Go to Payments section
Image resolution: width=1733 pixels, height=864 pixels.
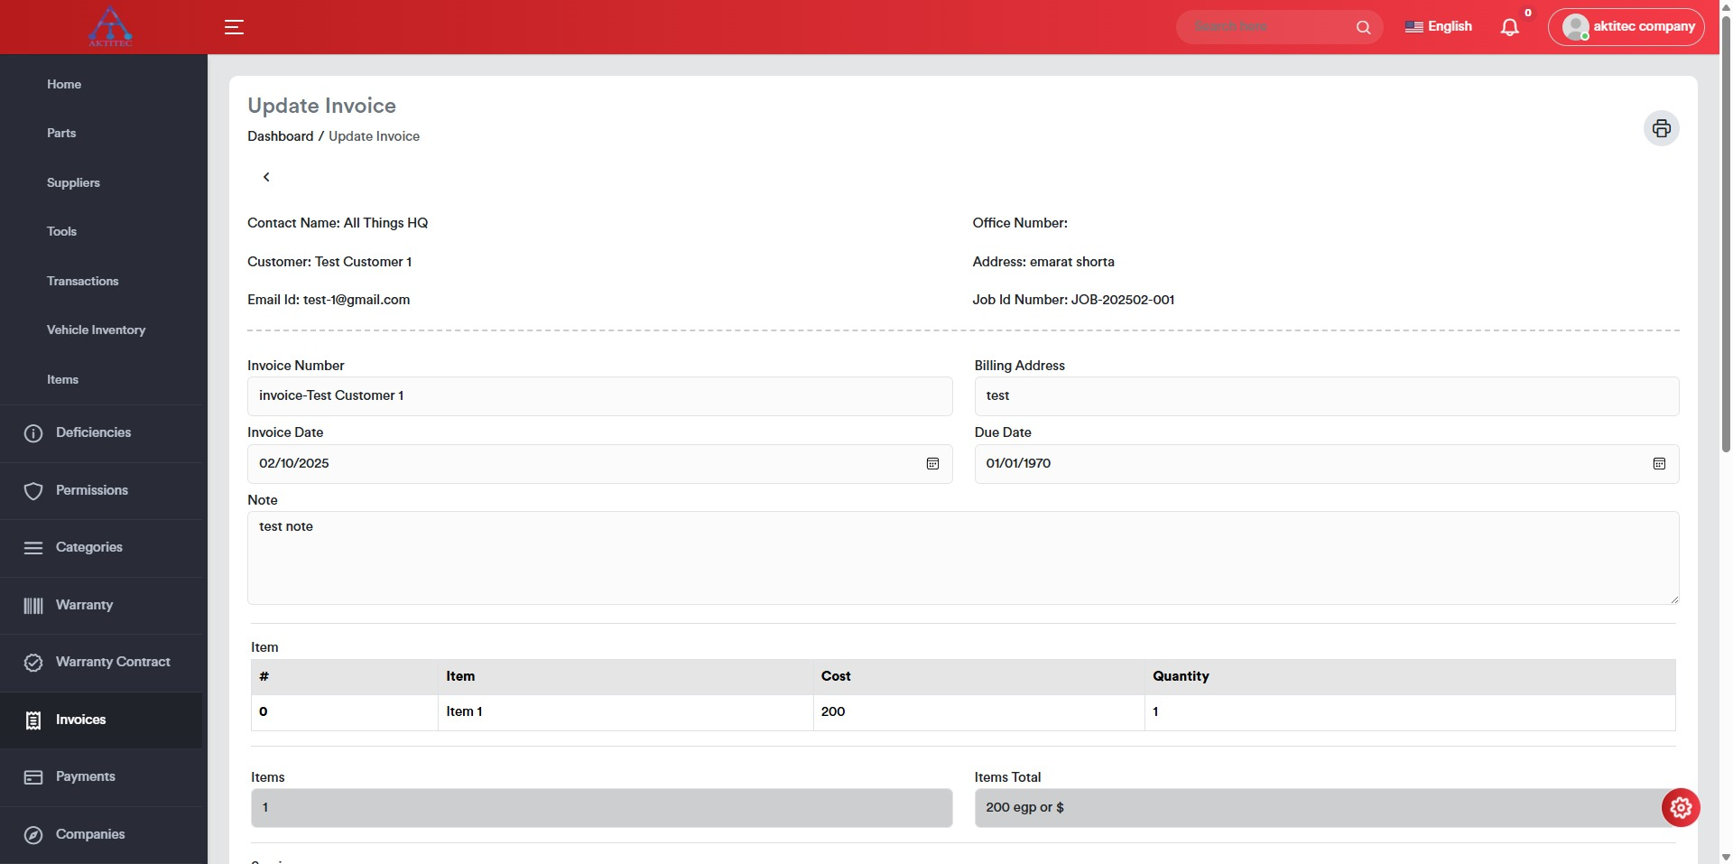[86, 776]
